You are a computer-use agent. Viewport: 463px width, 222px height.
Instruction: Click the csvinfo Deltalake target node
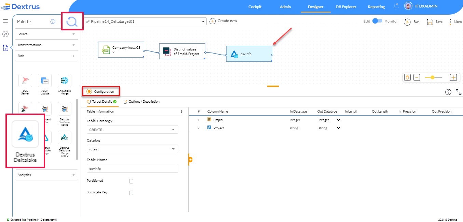249,54
